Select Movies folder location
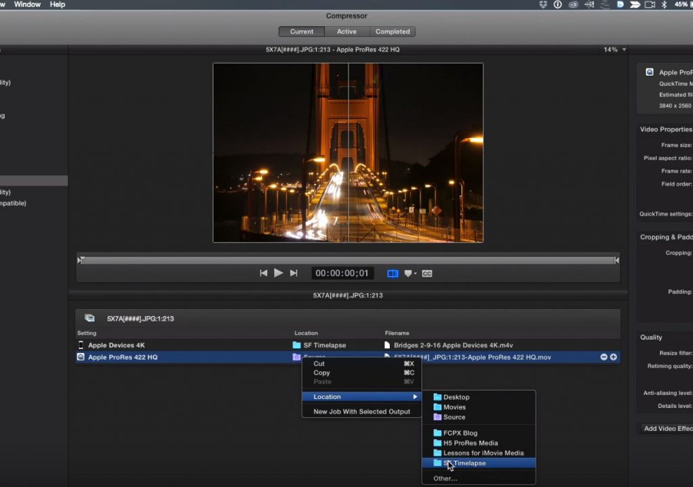This screenshot has height=487, width=693. tap(478, 407)
